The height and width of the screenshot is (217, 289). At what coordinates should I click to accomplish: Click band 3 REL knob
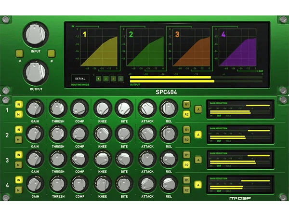point(169,159)
